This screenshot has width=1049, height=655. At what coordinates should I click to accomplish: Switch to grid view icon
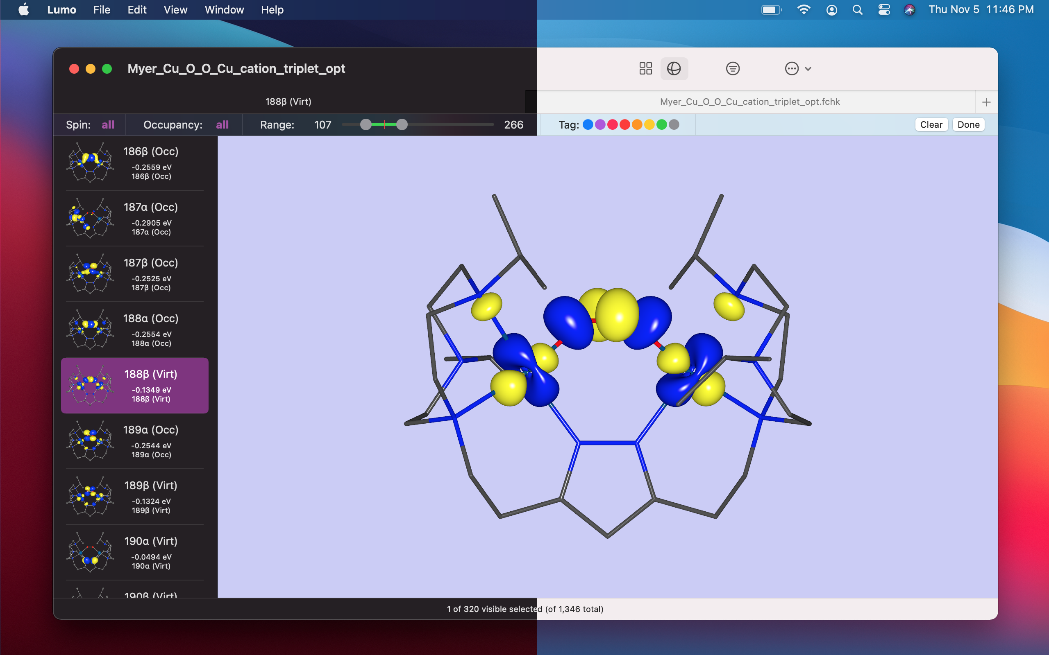tap(645, 68)
